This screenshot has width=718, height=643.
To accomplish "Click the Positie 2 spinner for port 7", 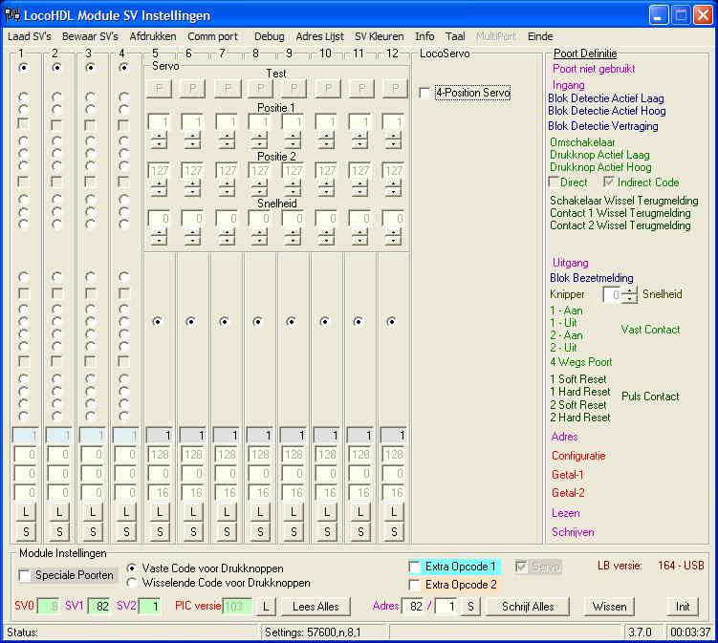I will click(x=227, y=188).
